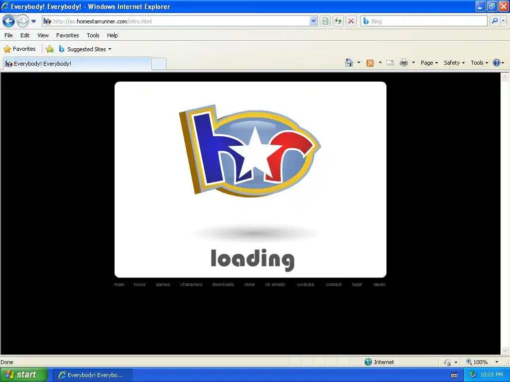Click the Protected Mode status icon
The height and width of the screenshot is (382, 510).
pos(448,362)
